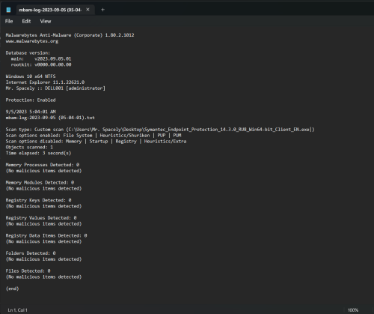This screenshot has height=314, width=374.
Task: Close the mbam-log-2023-09-05 tab
Action: click(x=88, y=10)
